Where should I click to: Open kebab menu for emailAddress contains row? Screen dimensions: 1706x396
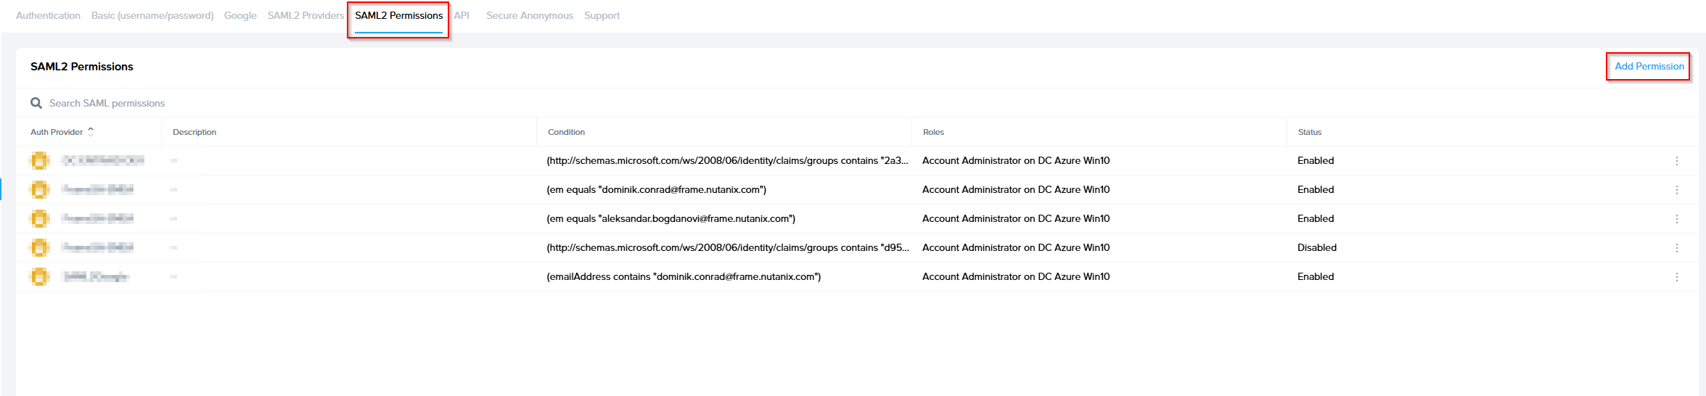coord(1676,277)
